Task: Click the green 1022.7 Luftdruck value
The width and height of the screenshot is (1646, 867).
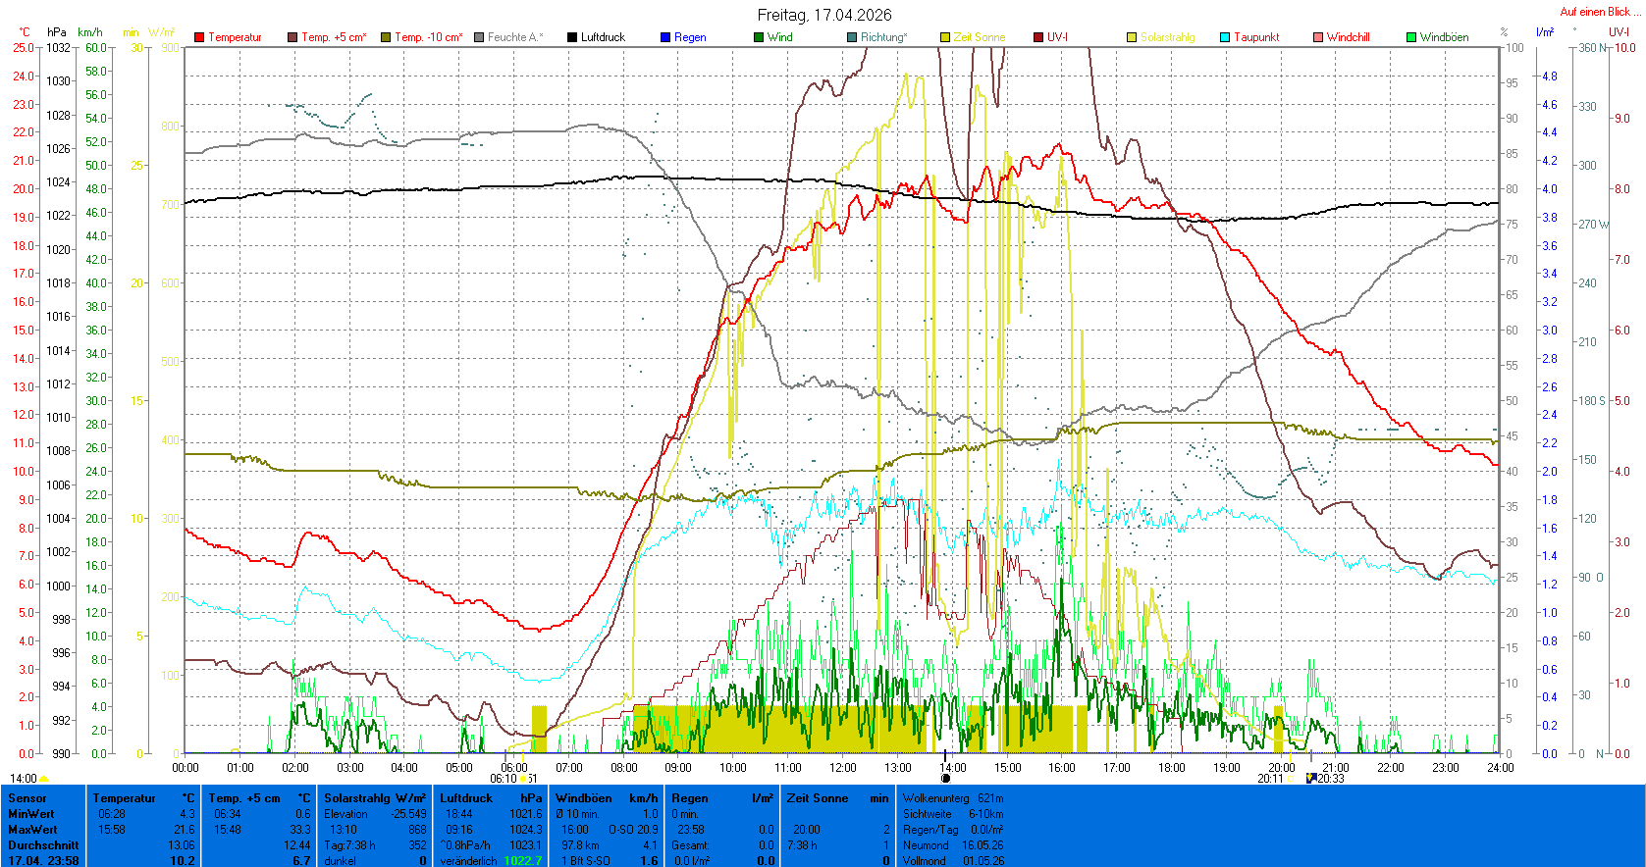Action: (522, 860)
